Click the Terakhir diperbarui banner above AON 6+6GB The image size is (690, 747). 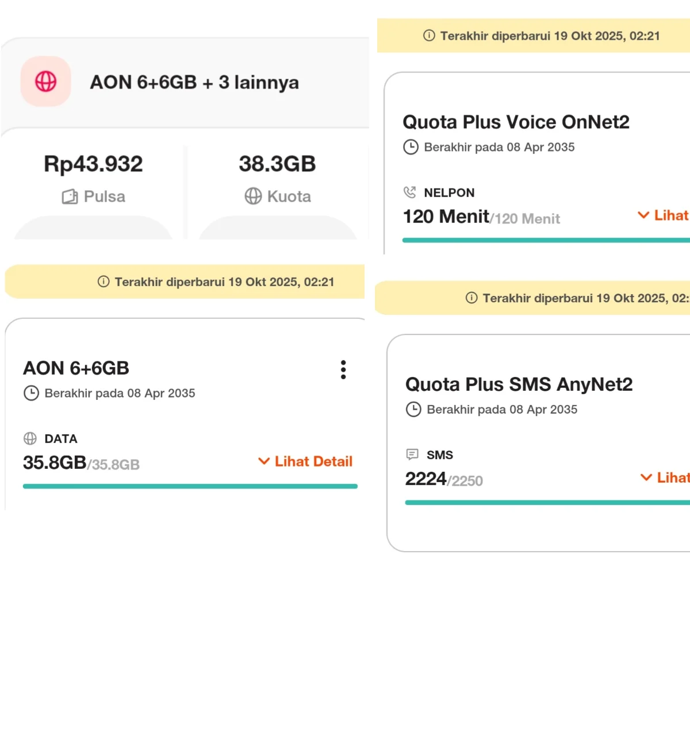click(x=185, y=282)
